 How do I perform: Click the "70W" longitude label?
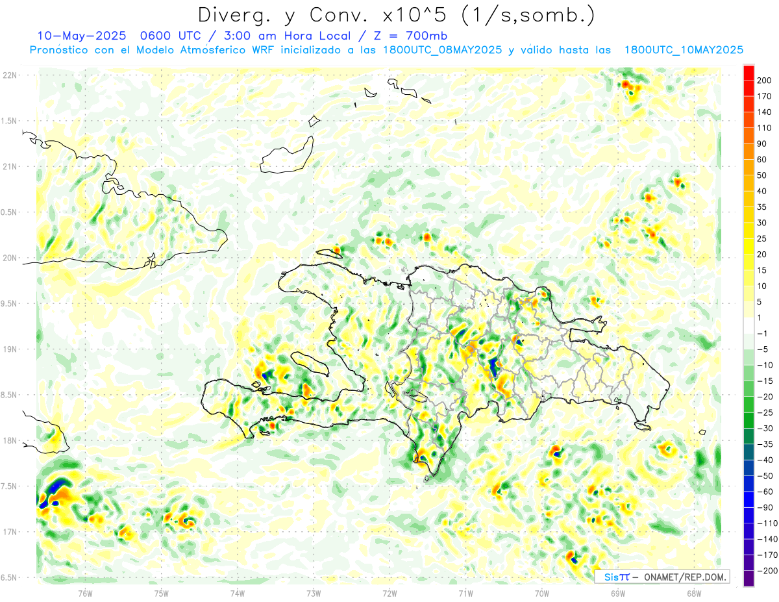point(542,593)
